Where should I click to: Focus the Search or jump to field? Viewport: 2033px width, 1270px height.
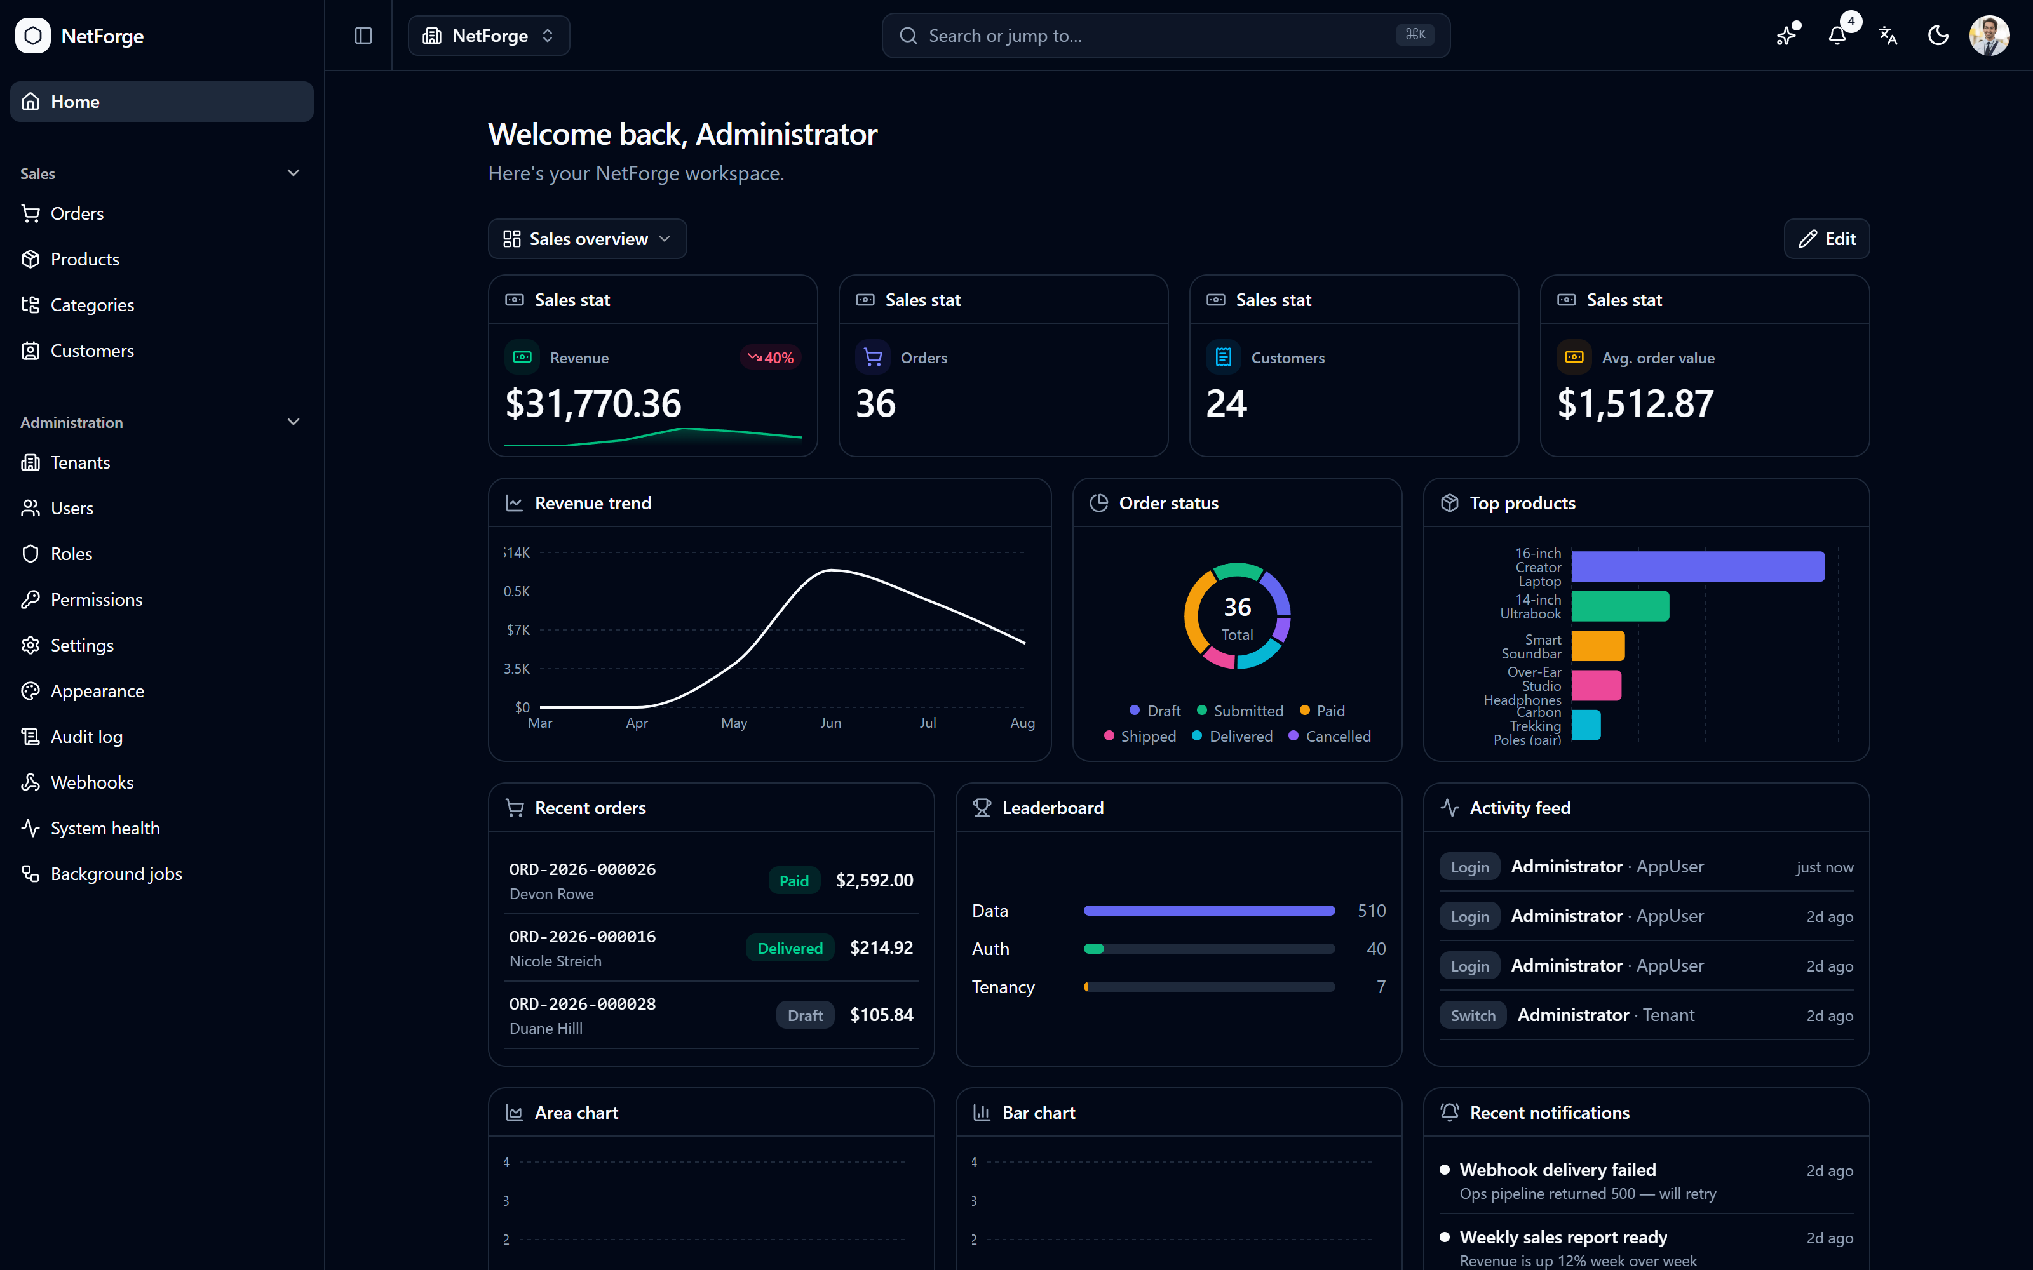pyautogui.click(x=1165, y=36)
